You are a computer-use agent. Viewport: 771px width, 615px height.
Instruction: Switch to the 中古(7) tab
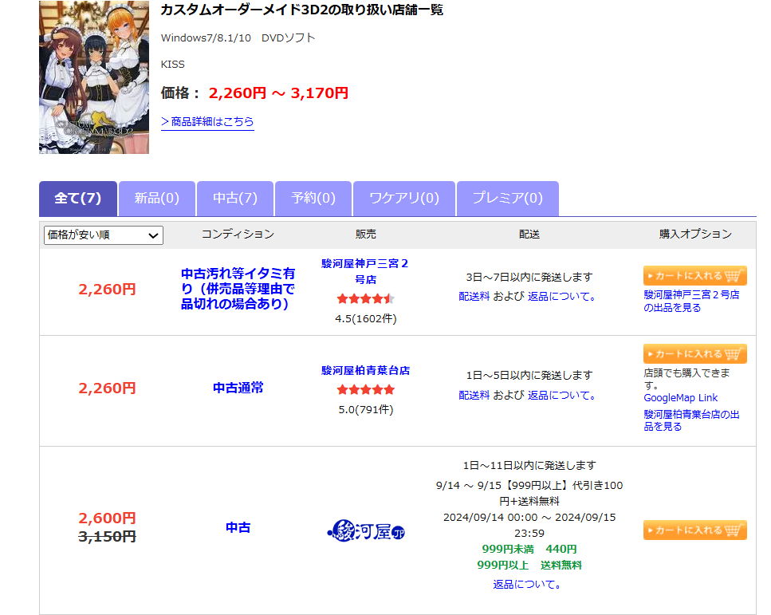point(234,199)
